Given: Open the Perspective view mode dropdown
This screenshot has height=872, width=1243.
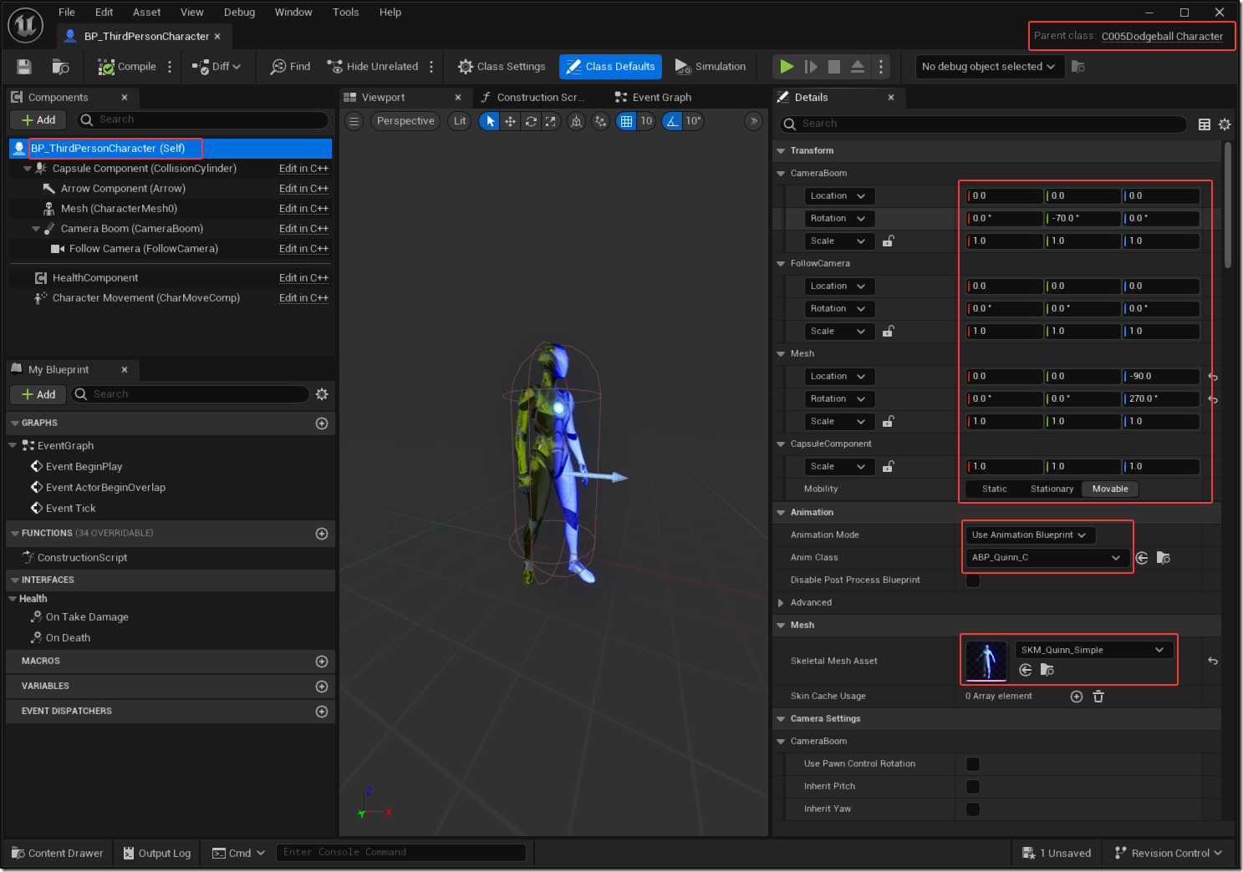Looking at the screenshot, I should click(405, 121).
